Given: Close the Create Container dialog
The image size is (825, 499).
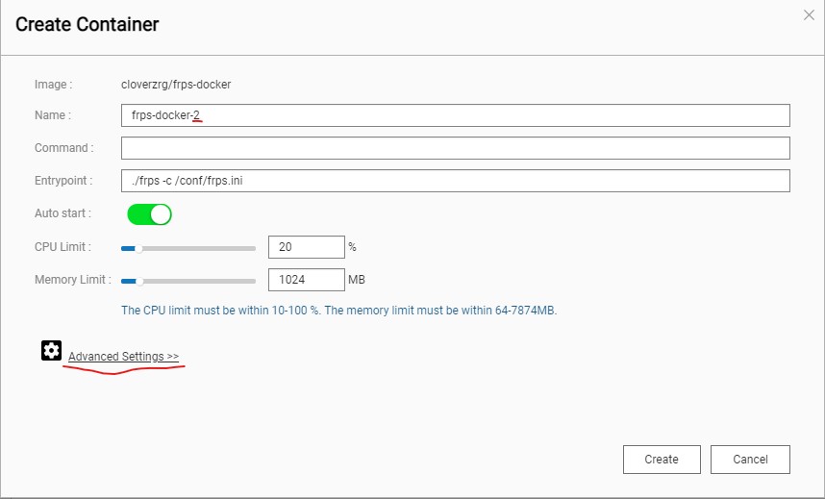Looking at the screenshot, I should click(x=809, y=15).
